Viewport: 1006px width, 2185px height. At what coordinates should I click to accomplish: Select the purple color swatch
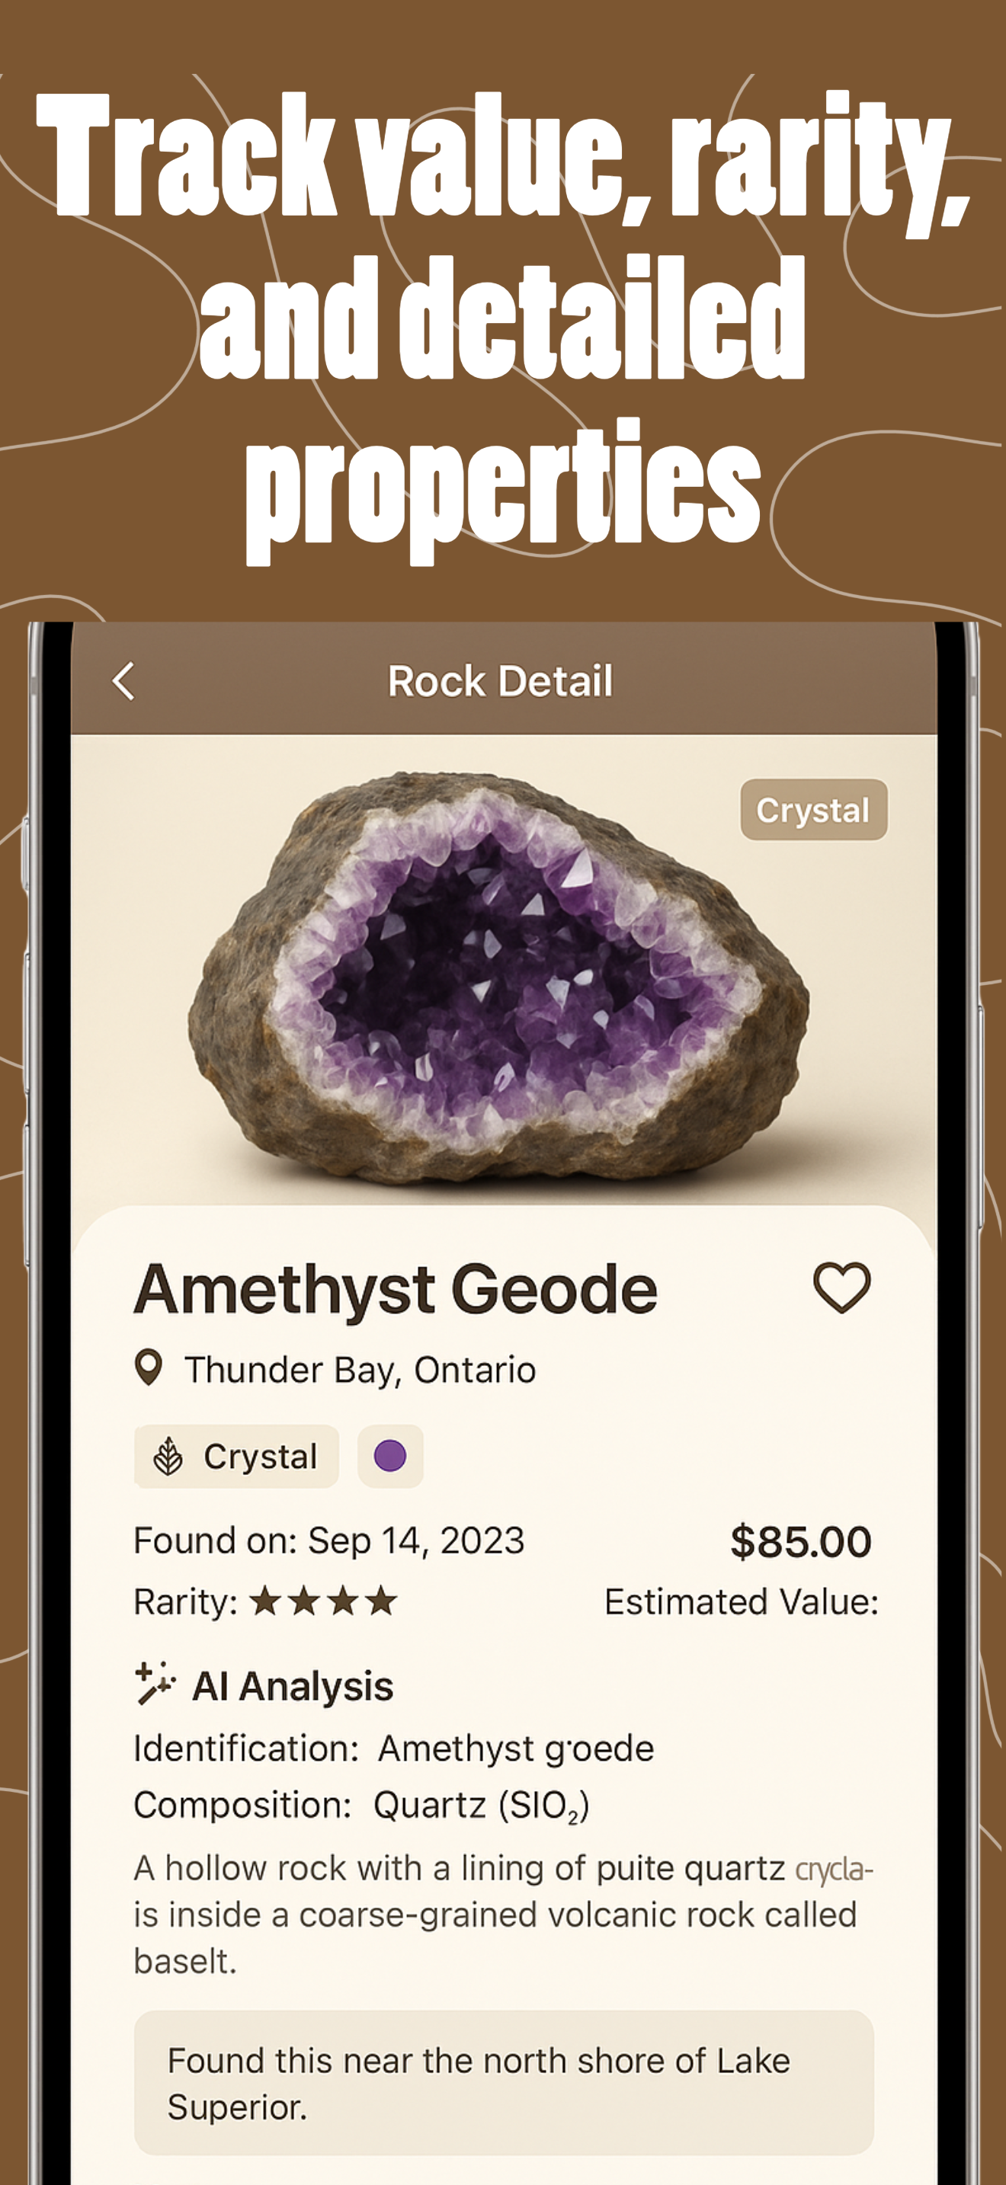(390, 1456)
